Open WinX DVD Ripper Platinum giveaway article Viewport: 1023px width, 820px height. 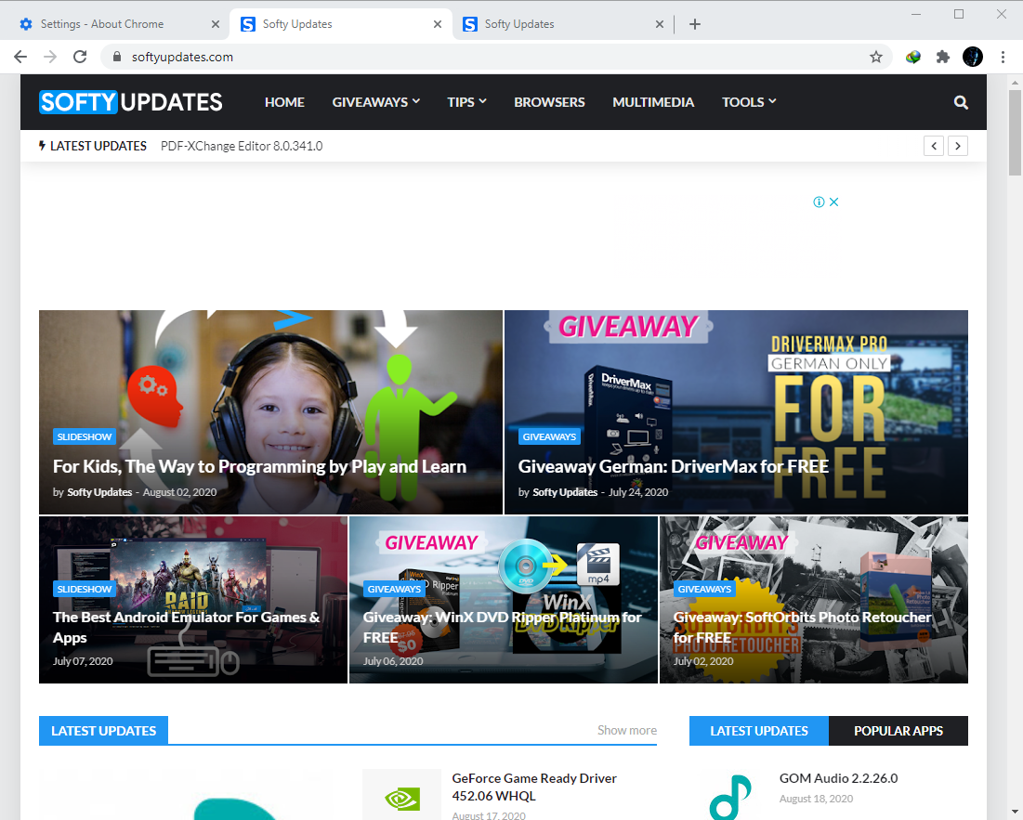[503, 627]
